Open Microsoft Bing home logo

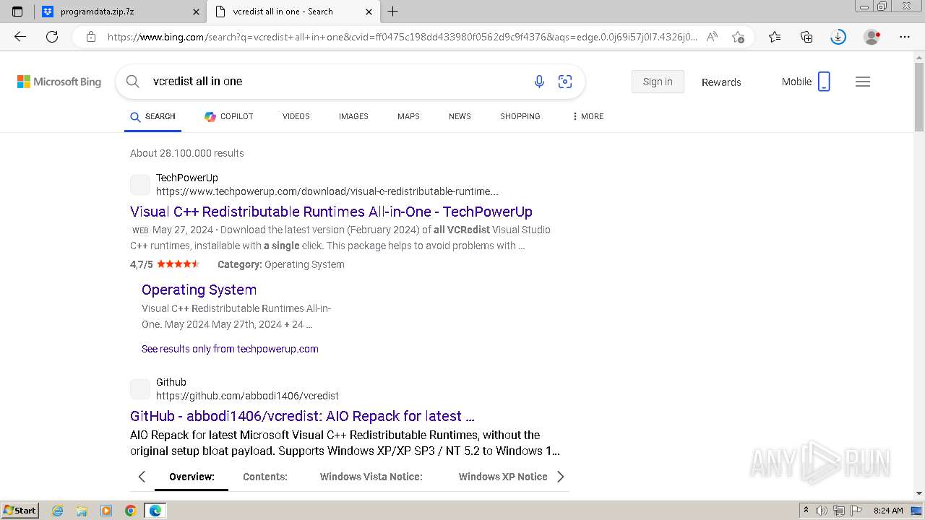[x=59, y=82]
